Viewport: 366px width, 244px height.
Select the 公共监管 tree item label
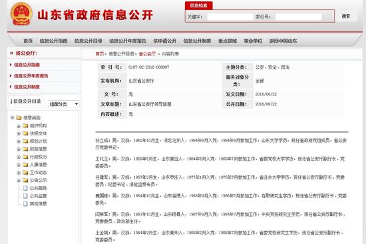(39, 196)
